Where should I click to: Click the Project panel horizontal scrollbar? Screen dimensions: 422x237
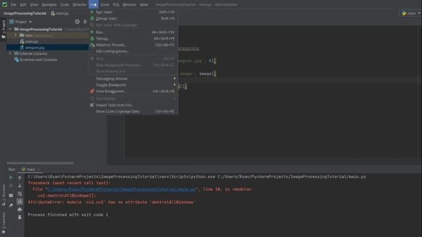40,163
